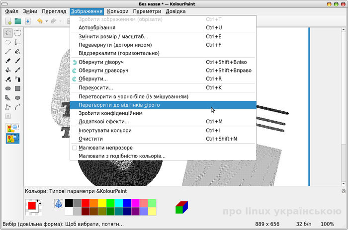
Task: Select the rectangle shape tool
Action: tap(17, 88)
